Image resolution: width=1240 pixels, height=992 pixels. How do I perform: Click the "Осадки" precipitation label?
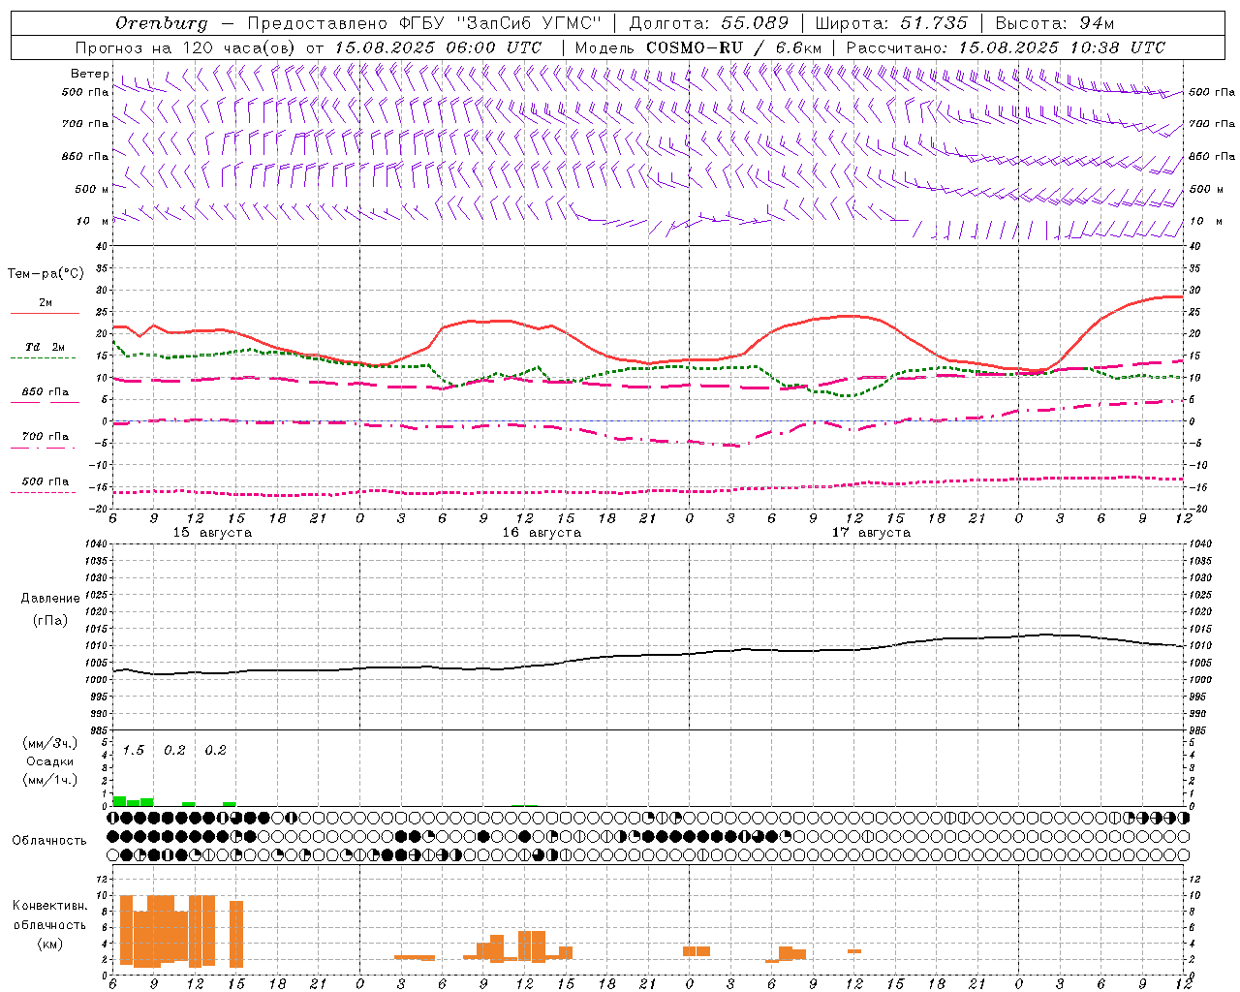50,761
